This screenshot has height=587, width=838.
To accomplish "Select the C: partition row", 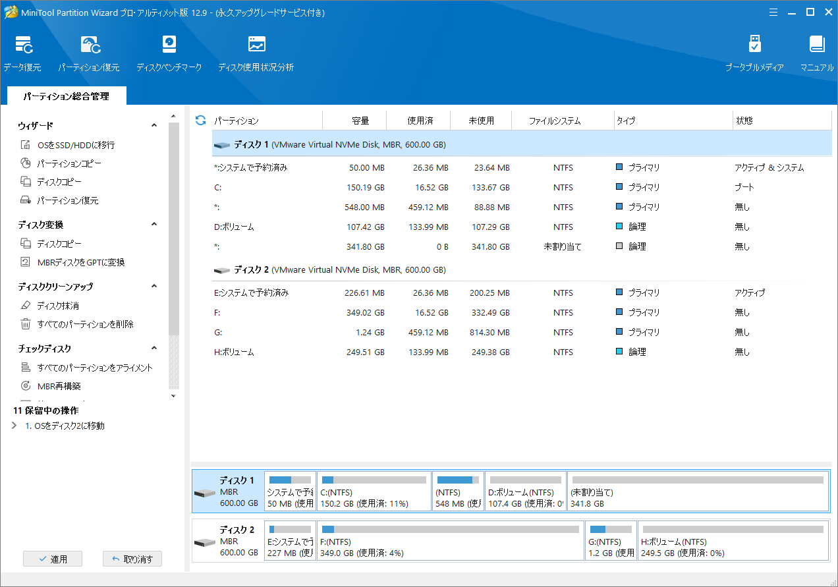I will [x=522, y=187].
